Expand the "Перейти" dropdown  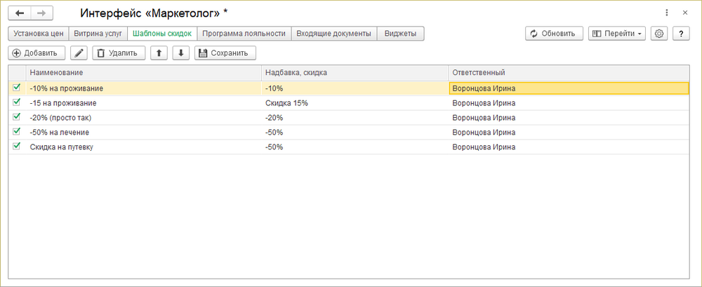point(617,33)
